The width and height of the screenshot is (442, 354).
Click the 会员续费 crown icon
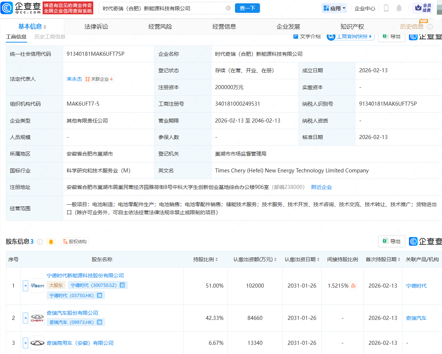pos(419,8)
